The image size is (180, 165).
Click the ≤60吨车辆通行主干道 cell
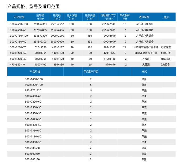146,47
